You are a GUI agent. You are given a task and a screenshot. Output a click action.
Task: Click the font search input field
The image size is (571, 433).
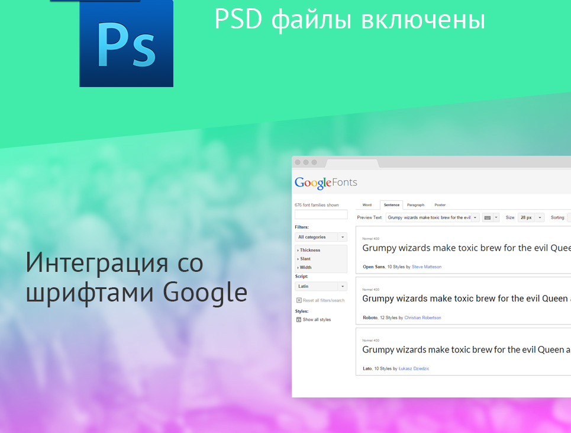[321, 214]
